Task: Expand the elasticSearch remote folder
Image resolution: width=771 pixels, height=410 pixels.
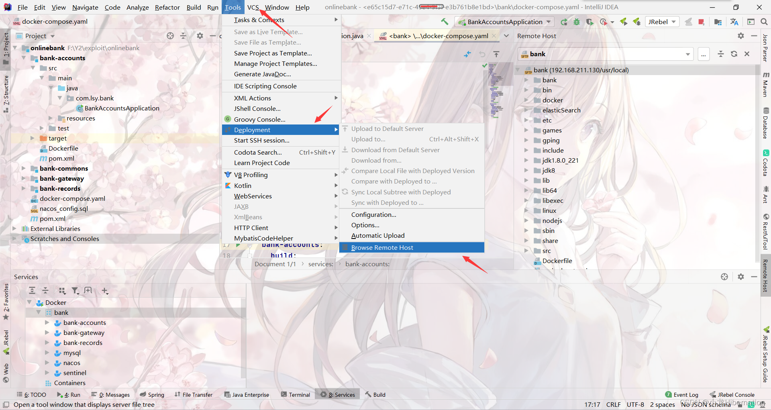Action: click(x=526, y=110)
